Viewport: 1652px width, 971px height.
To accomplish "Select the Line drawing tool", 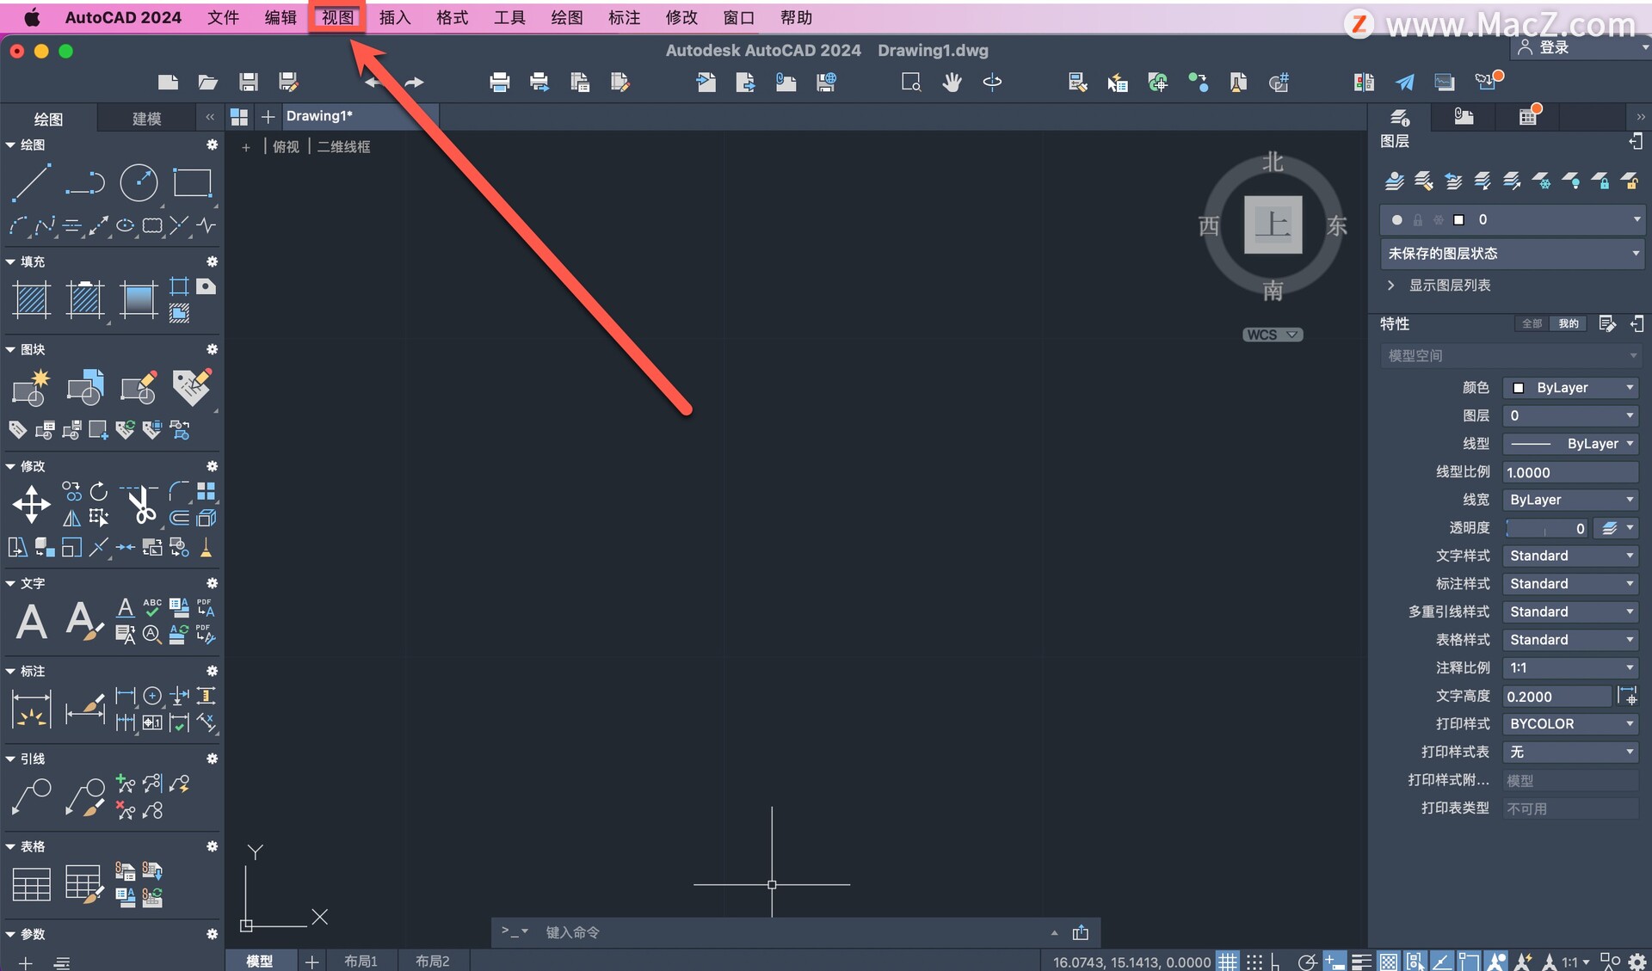I will [30, 182].
